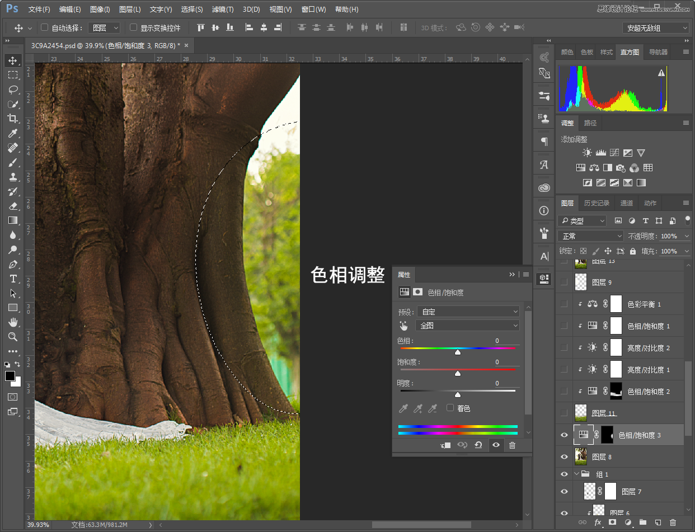This screenshot has width=695, height=532.
Task: Hide the 图层 8 layer
Action: coord(564,457)
